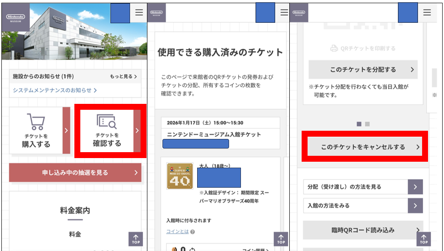Select first carousel page indicator dot
The height and width of the screenshot is (251, 444).
pos(359,124)
